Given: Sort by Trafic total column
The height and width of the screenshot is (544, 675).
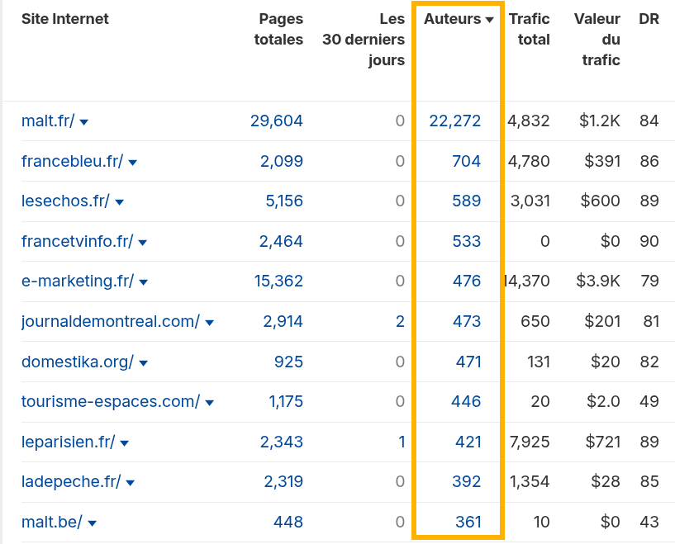Looking at the screenshot, I should (x=531, y=27).
